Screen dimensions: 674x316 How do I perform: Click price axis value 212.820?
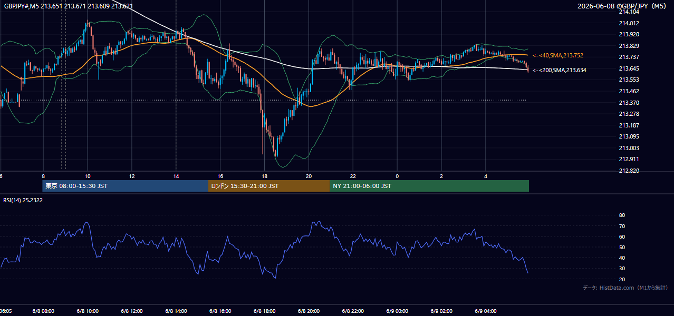[629, 171]
